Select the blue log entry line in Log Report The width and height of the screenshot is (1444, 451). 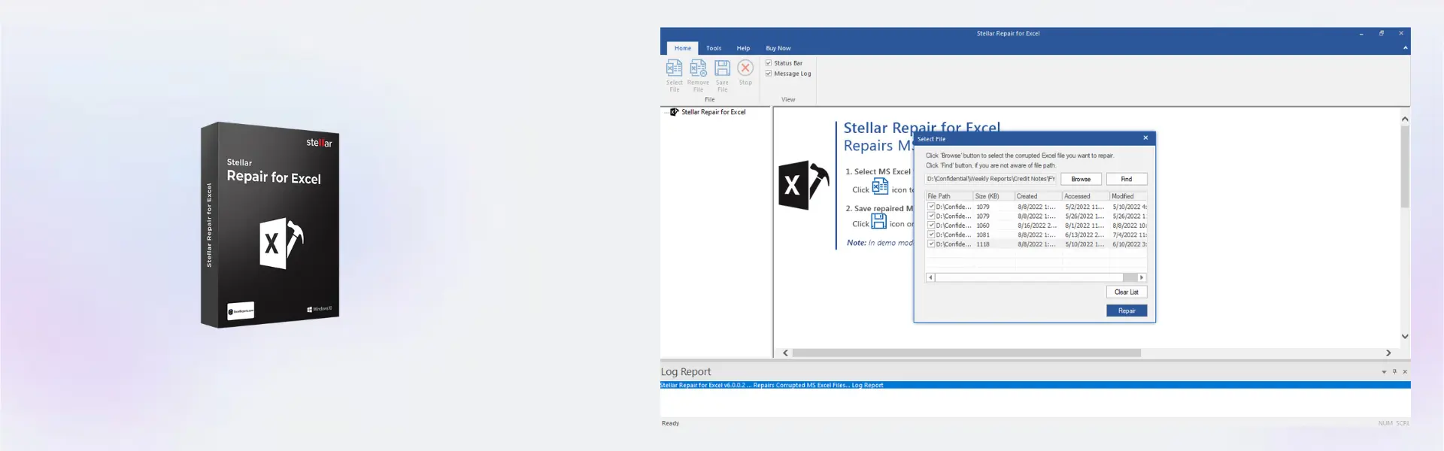[1035, 385]
